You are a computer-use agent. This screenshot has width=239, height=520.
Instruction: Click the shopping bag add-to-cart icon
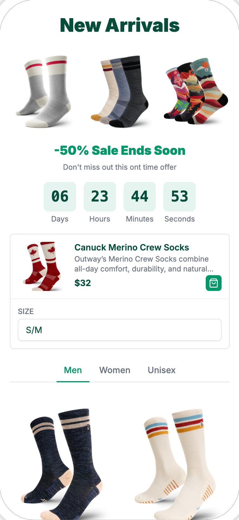coord(214,283)
